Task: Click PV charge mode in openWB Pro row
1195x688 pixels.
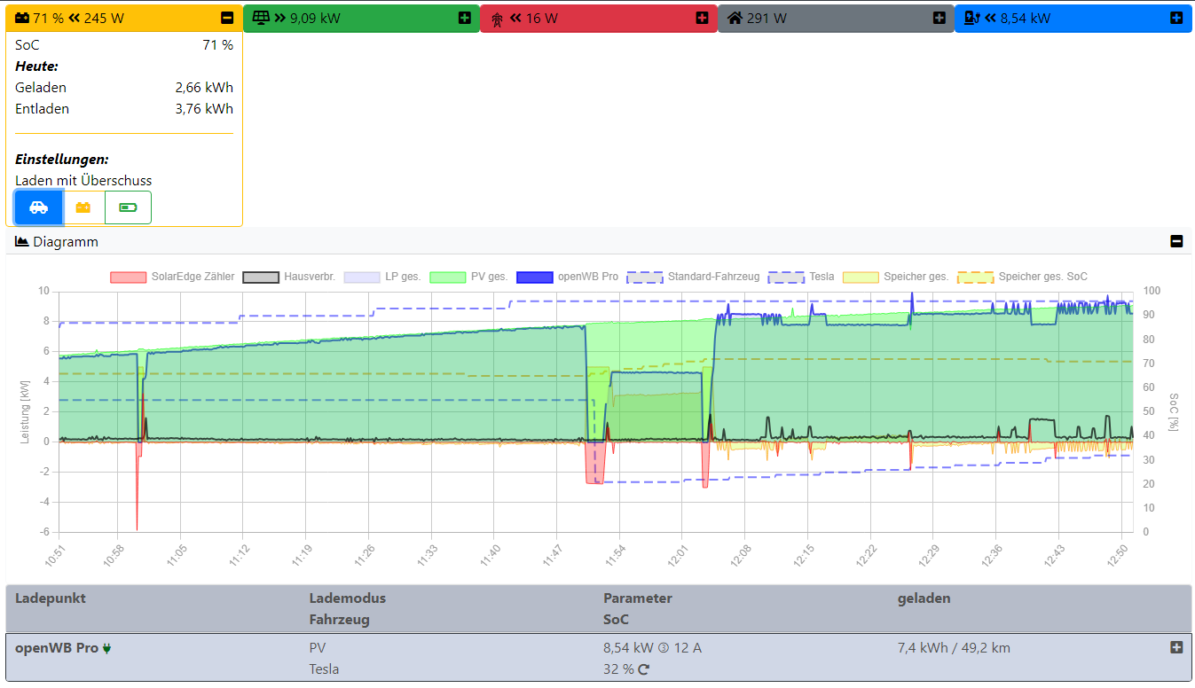Action: click(x=318, y=648)
